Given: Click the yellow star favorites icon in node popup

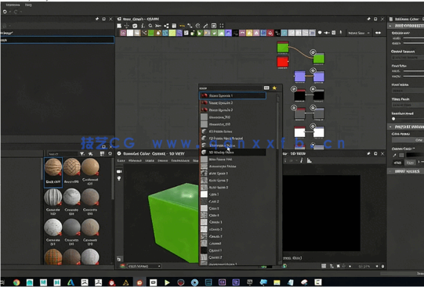Looking at the screenshot, I should [x=274, y=88].
